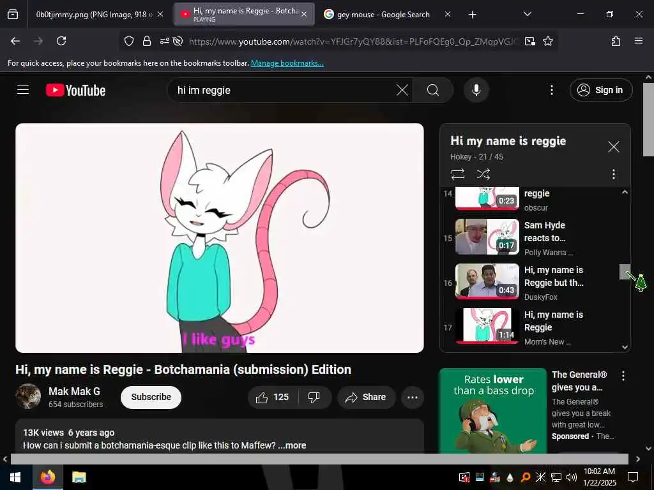Open Mak Mak G channel name link
The height and width of the screenshot is (490, 654).
74,391
